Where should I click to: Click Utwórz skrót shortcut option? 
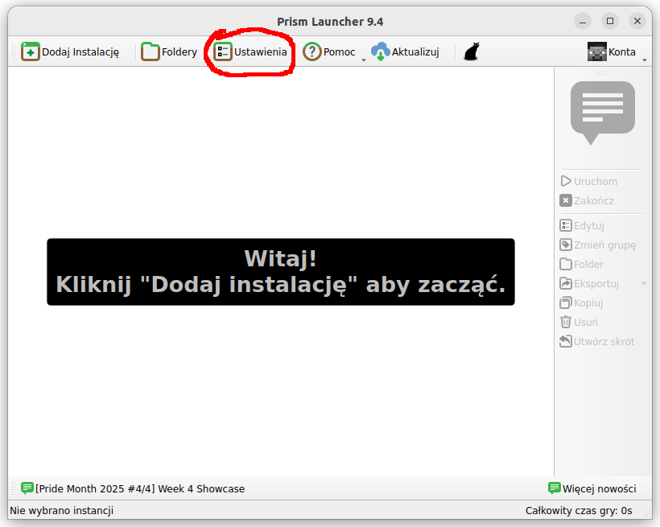(597, 342)
